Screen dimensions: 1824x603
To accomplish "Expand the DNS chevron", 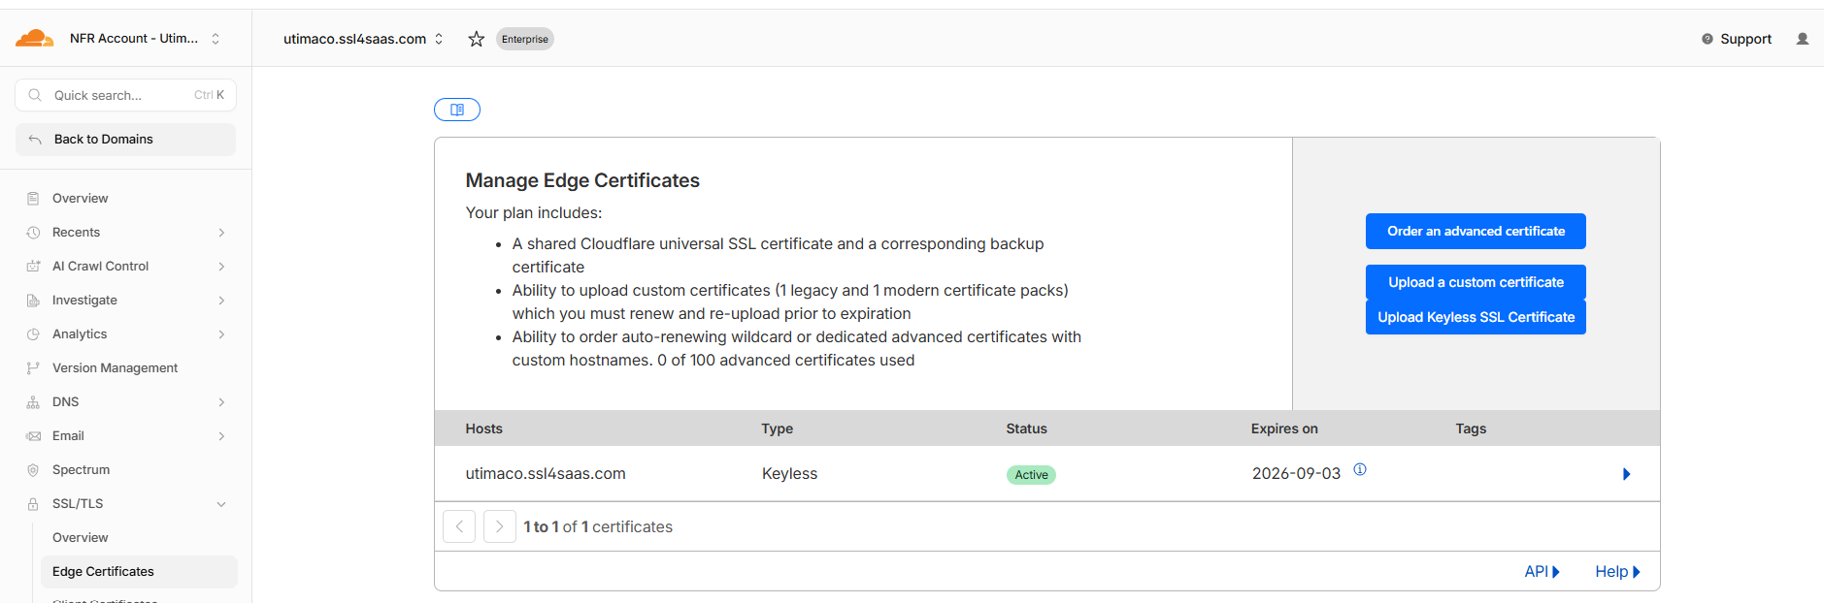I will pyautogui.click(x=221, y=402).
